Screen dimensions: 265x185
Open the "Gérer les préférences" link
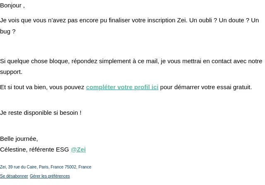(50, 176)
